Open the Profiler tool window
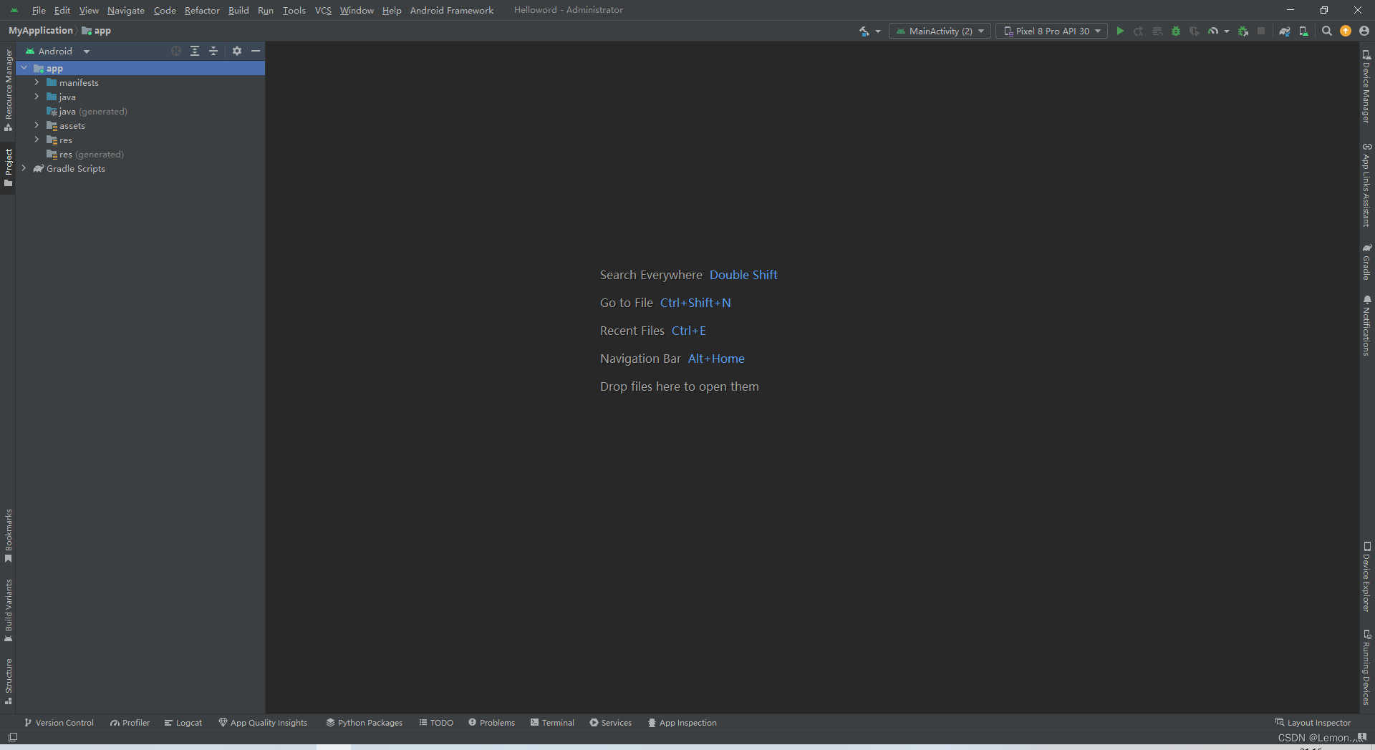The height and width of the screenshot is (750, 1375). tap(130, 723)
